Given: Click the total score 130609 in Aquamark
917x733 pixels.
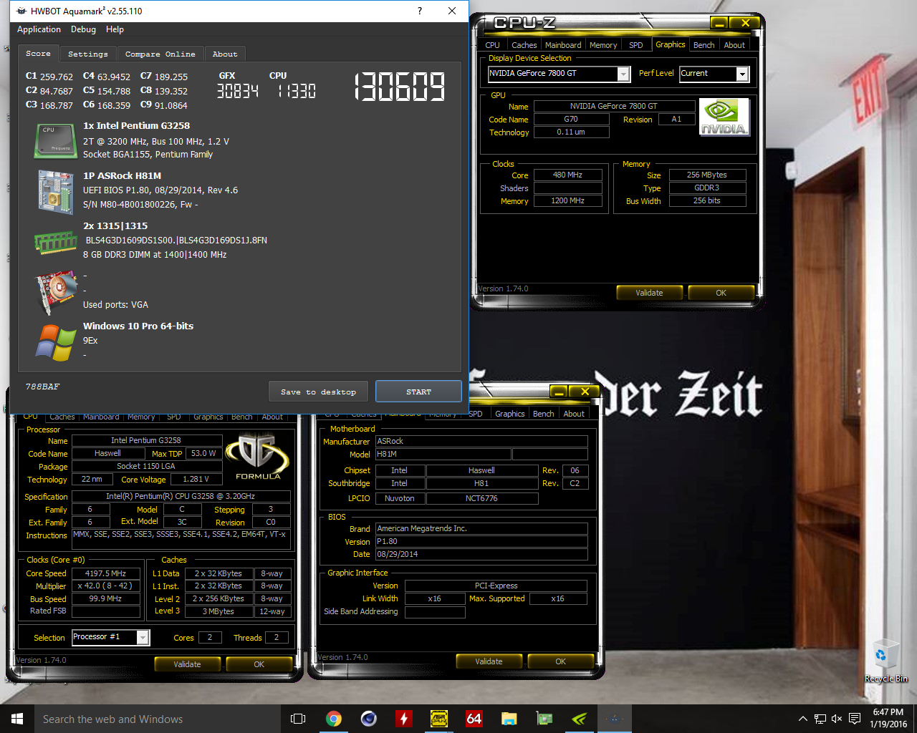Looking at the screenshot, I should 400,87.
